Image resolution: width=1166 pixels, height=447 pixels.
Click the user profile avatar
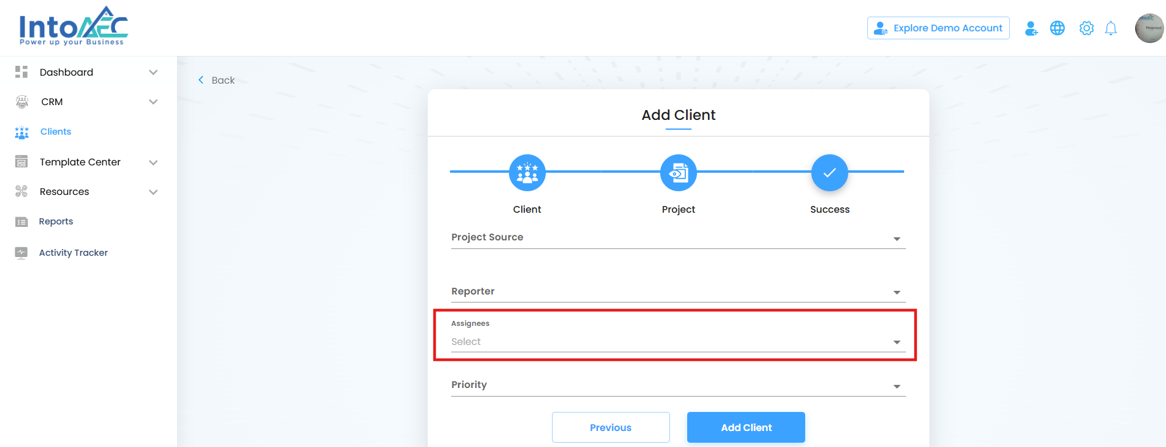(1149, 28)
